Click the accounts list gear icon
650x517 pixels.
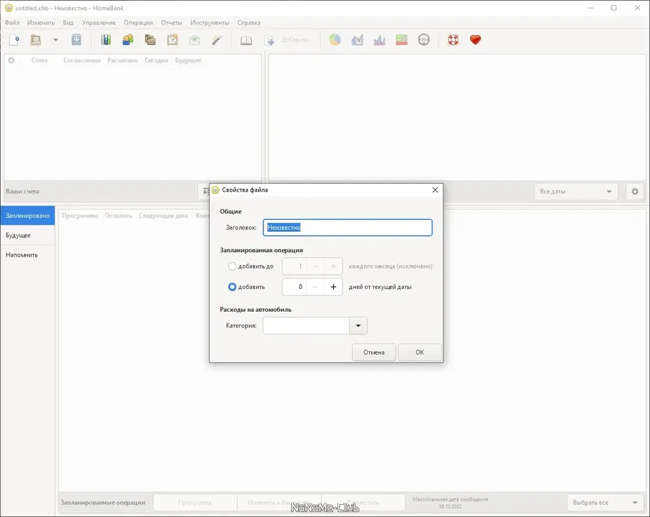(12, 60)
